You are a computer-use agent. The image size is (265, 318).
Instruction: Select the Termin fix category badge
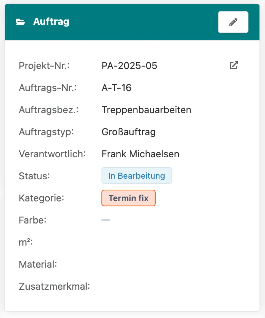pos(128,198)
